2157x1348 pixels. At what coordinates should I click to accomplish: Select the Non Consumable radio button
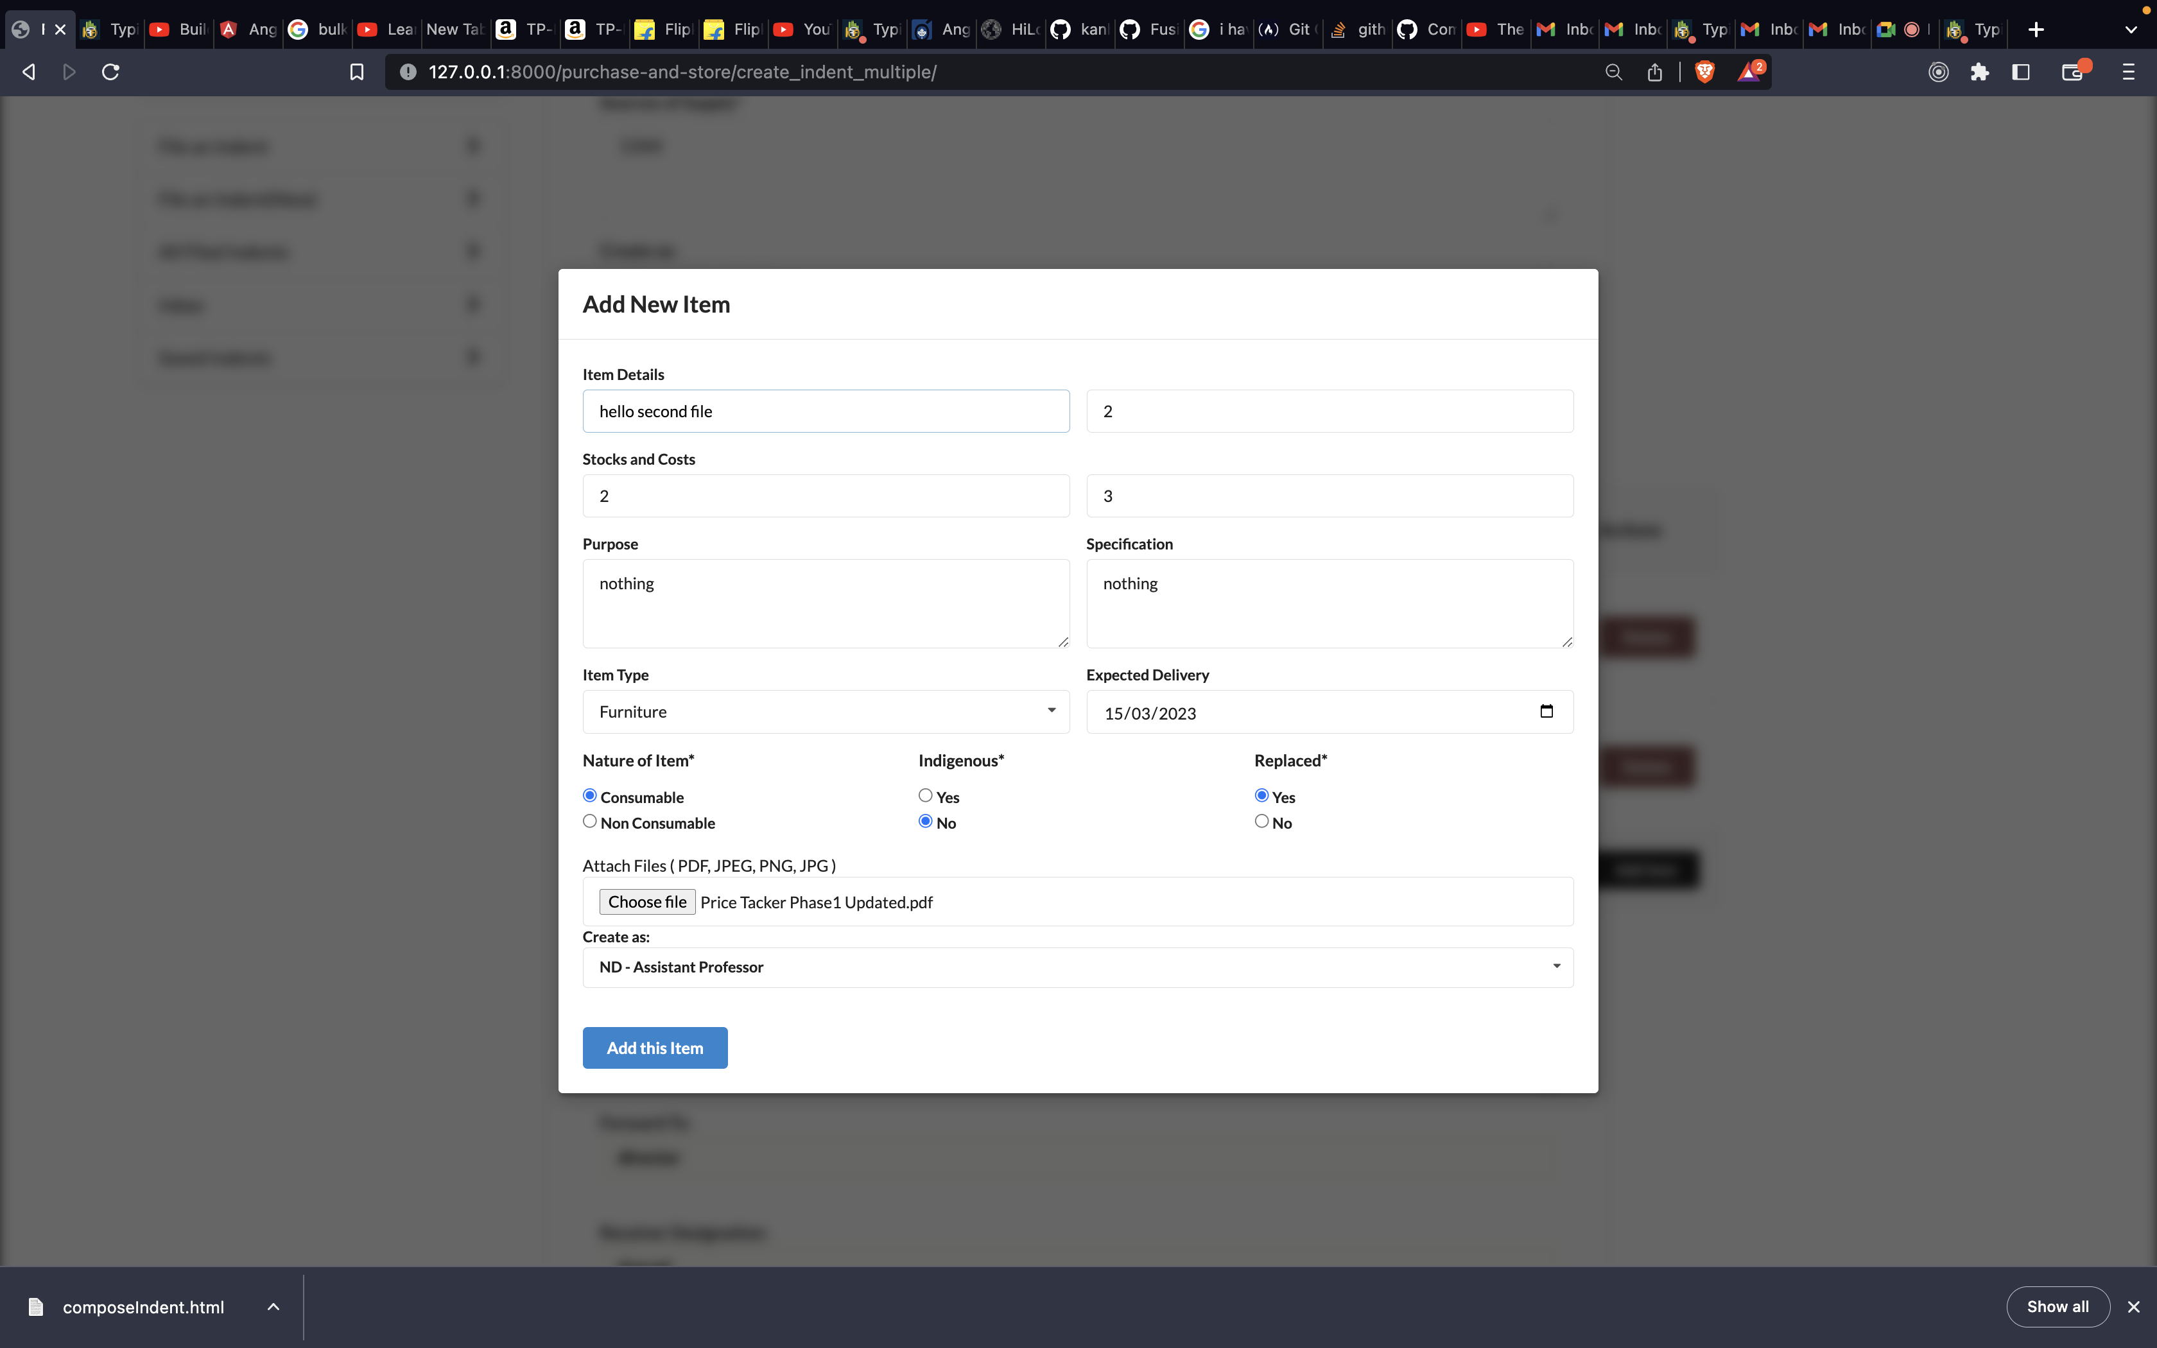pyautogui.click(x=589, y=821)
